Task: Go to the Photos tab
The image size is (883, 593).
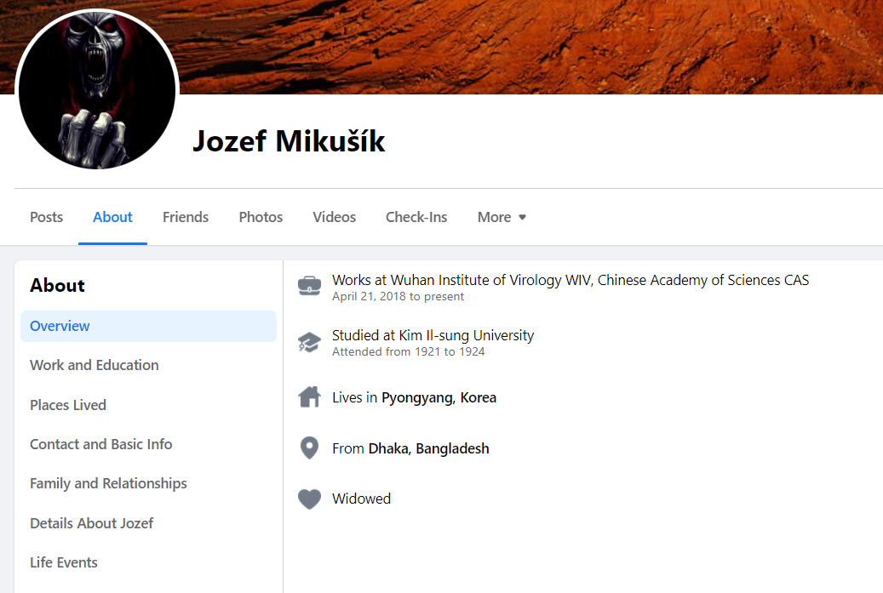Action: tap(261, 217)
